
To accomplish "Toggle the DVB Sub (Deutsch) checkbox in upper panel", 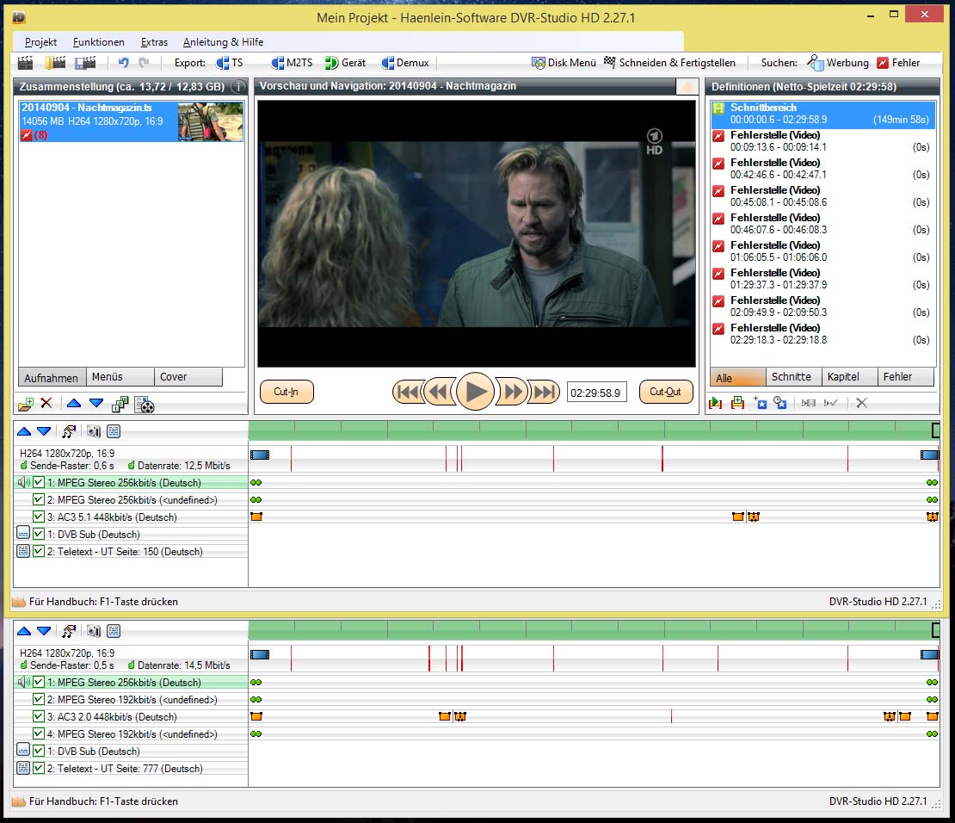I will pos(39,535).
